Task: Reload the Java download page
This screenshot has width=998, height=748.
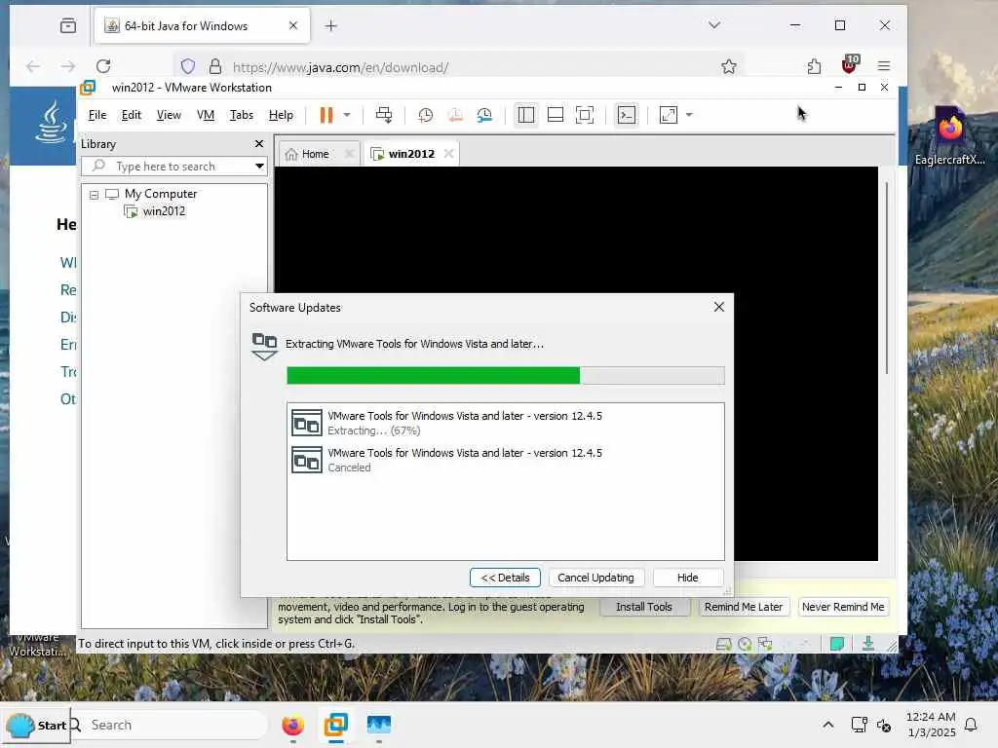Action: tap(103, 66)
